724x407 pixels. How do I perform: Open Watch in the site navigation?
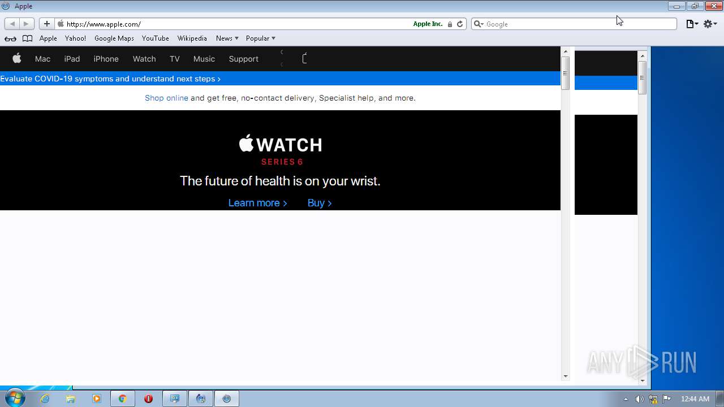144,59
